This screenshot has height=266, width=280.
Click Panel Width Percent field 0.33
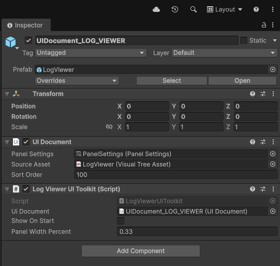[197, 231]
